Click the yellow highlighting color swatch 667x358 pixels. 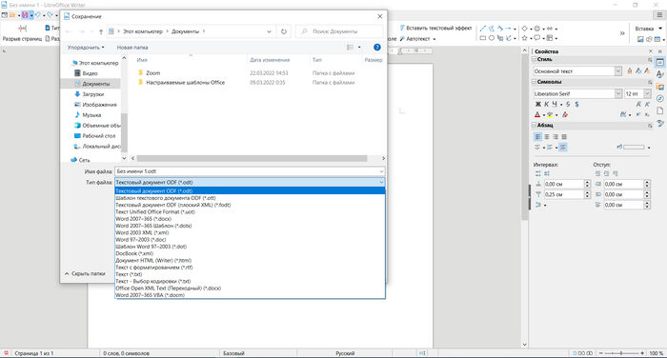pos(550,115)
